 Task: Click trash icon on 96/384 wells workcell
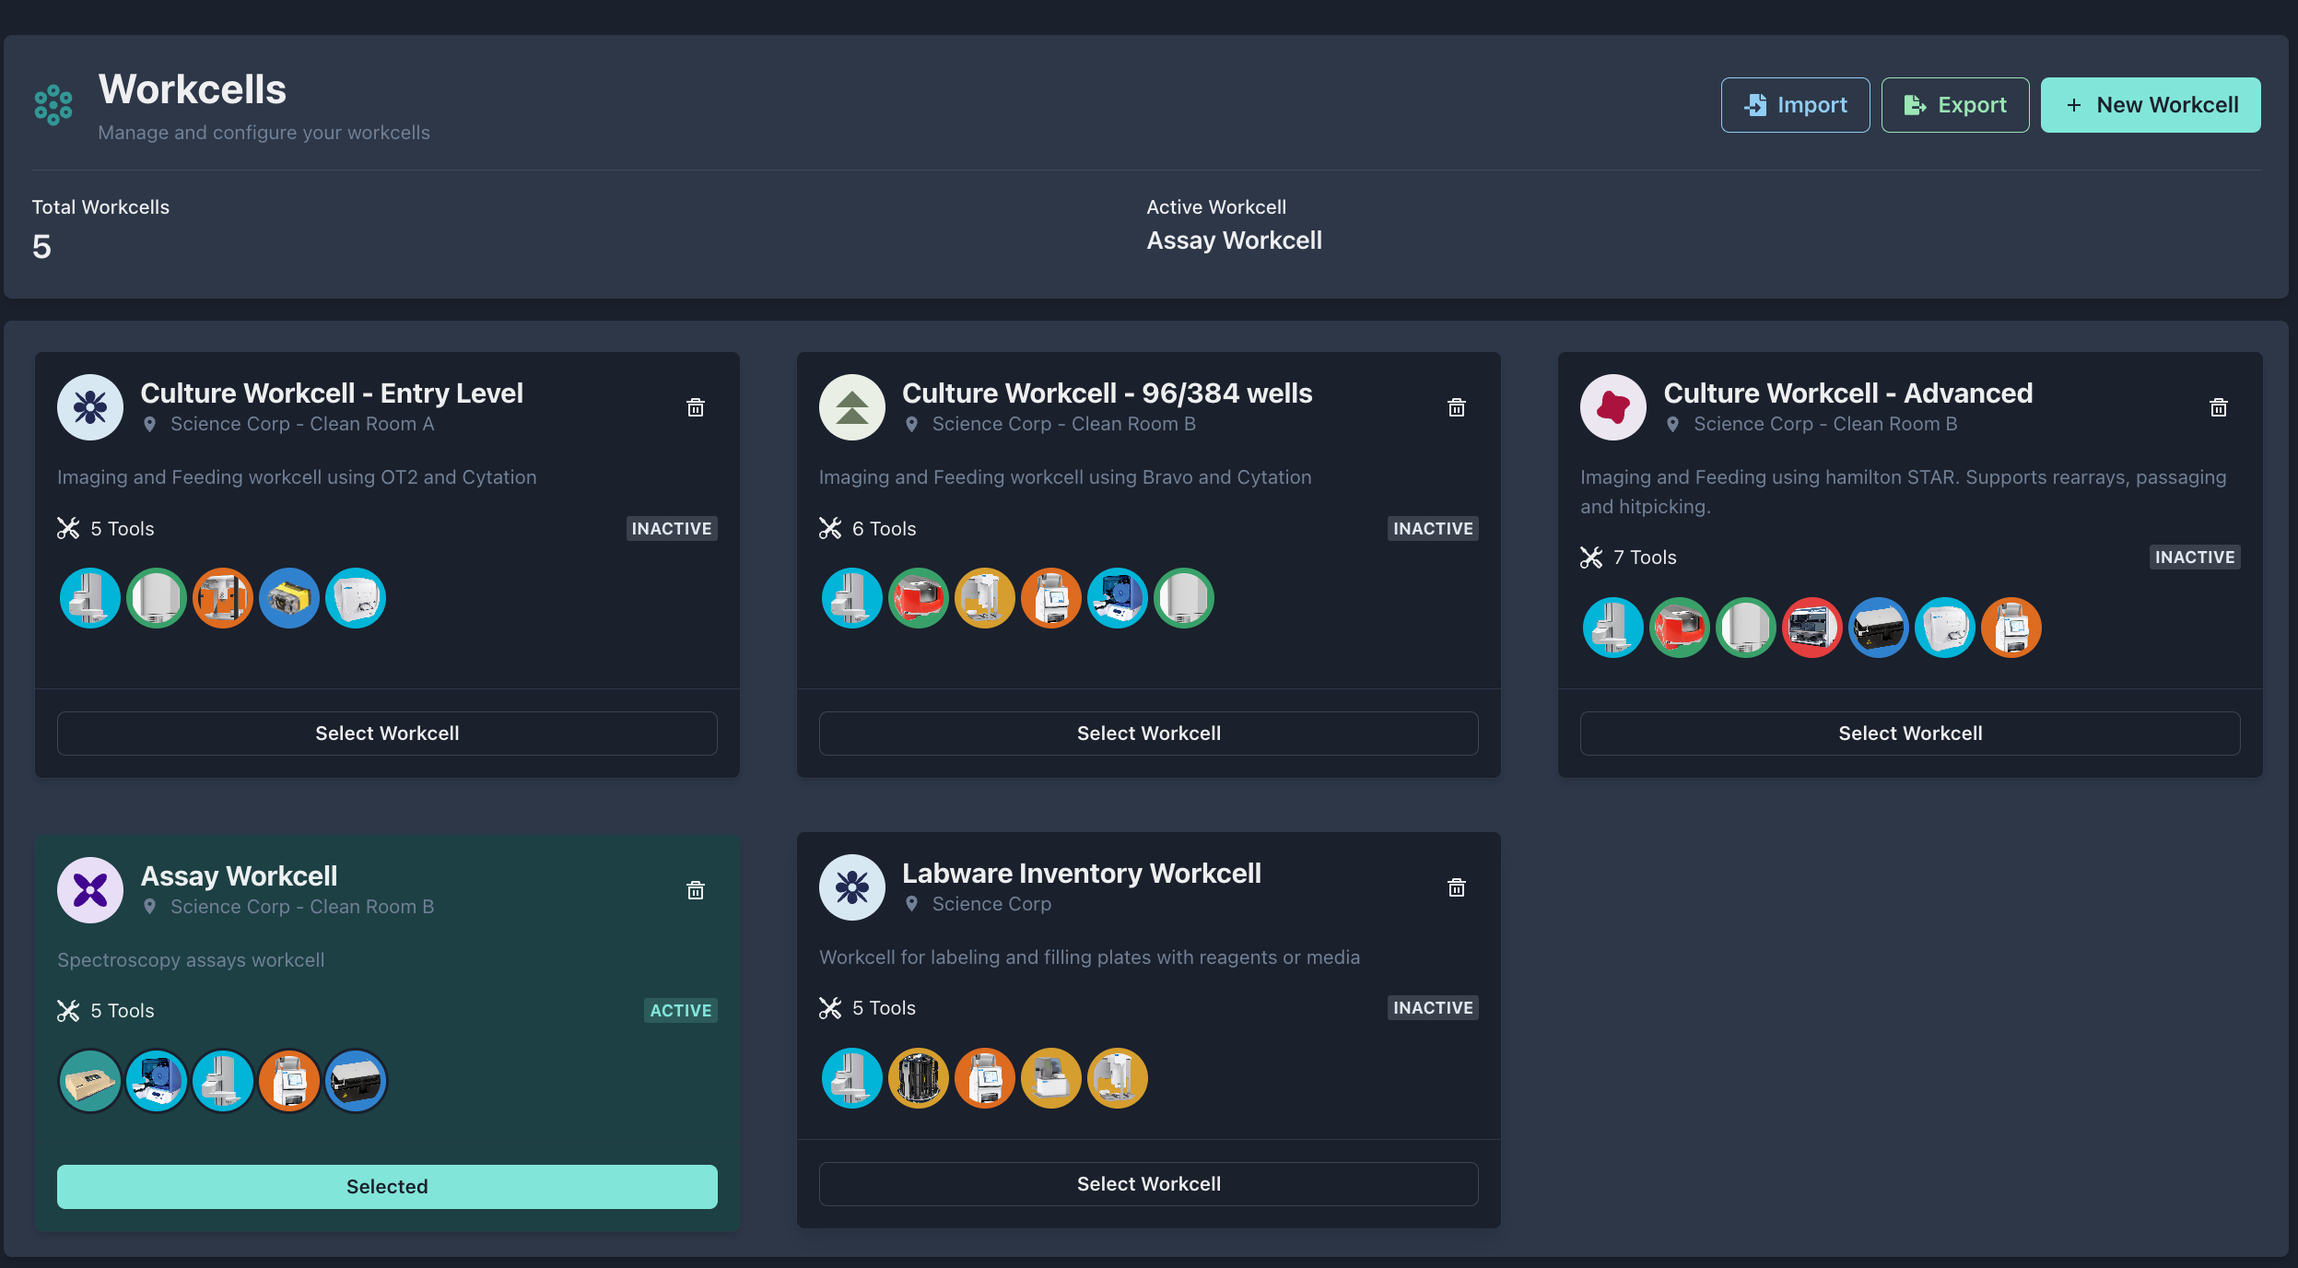point(1457,407)
